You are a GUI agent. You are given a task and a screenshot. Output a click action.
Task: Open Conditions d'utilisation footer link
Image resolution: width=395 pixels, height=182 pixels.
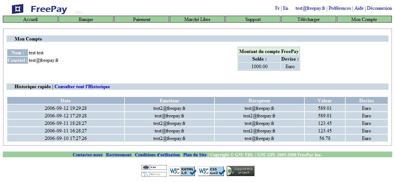click(x=157, y=155)
